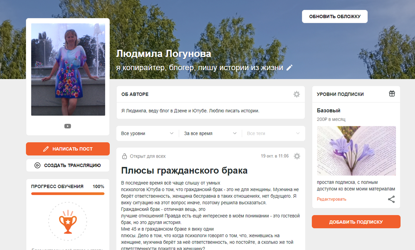The image size is (415, 250).
Task: Click 'Добавить подписку' button
Action: 356,222
